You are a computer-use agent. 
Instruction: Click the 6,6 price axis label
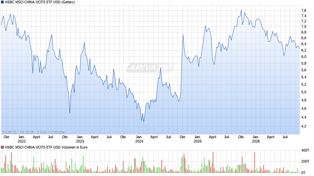[304, 38]
